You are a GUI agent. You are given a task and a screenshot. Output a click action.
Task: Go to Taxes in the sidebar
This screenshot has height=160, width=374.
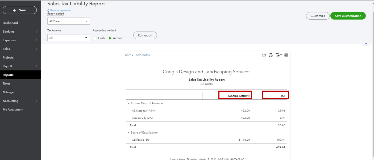[x=7, y=83]
